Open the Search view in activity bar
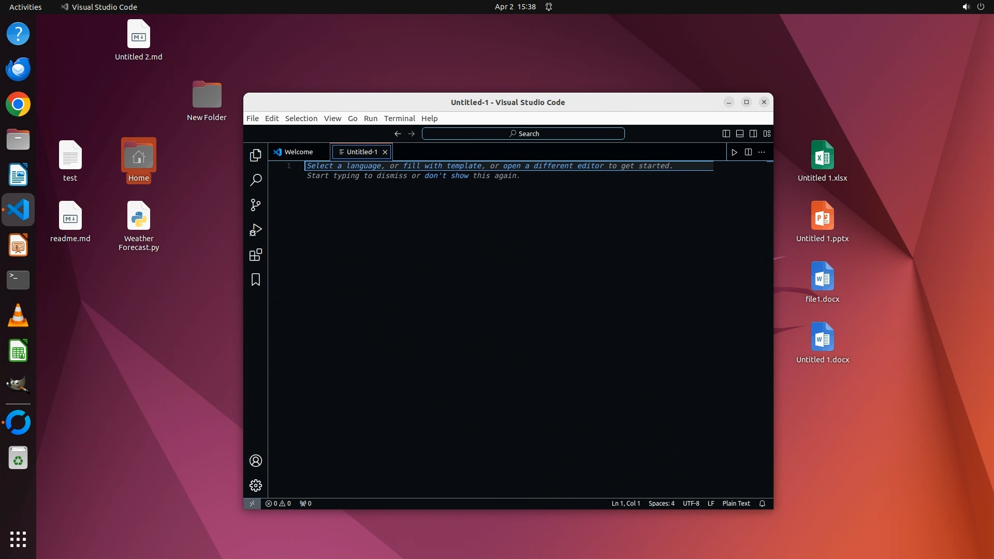 [x=256, y=180]
